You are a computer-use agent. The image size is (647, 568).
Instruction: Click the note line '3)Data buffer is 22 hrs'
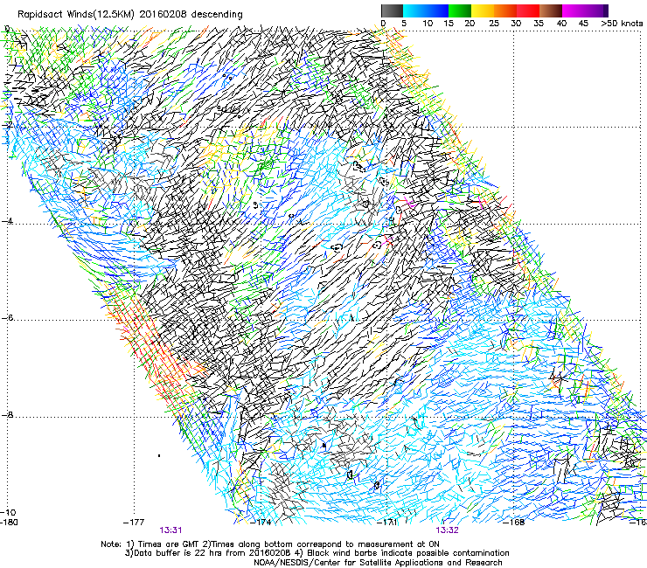[x=317, y=553]
